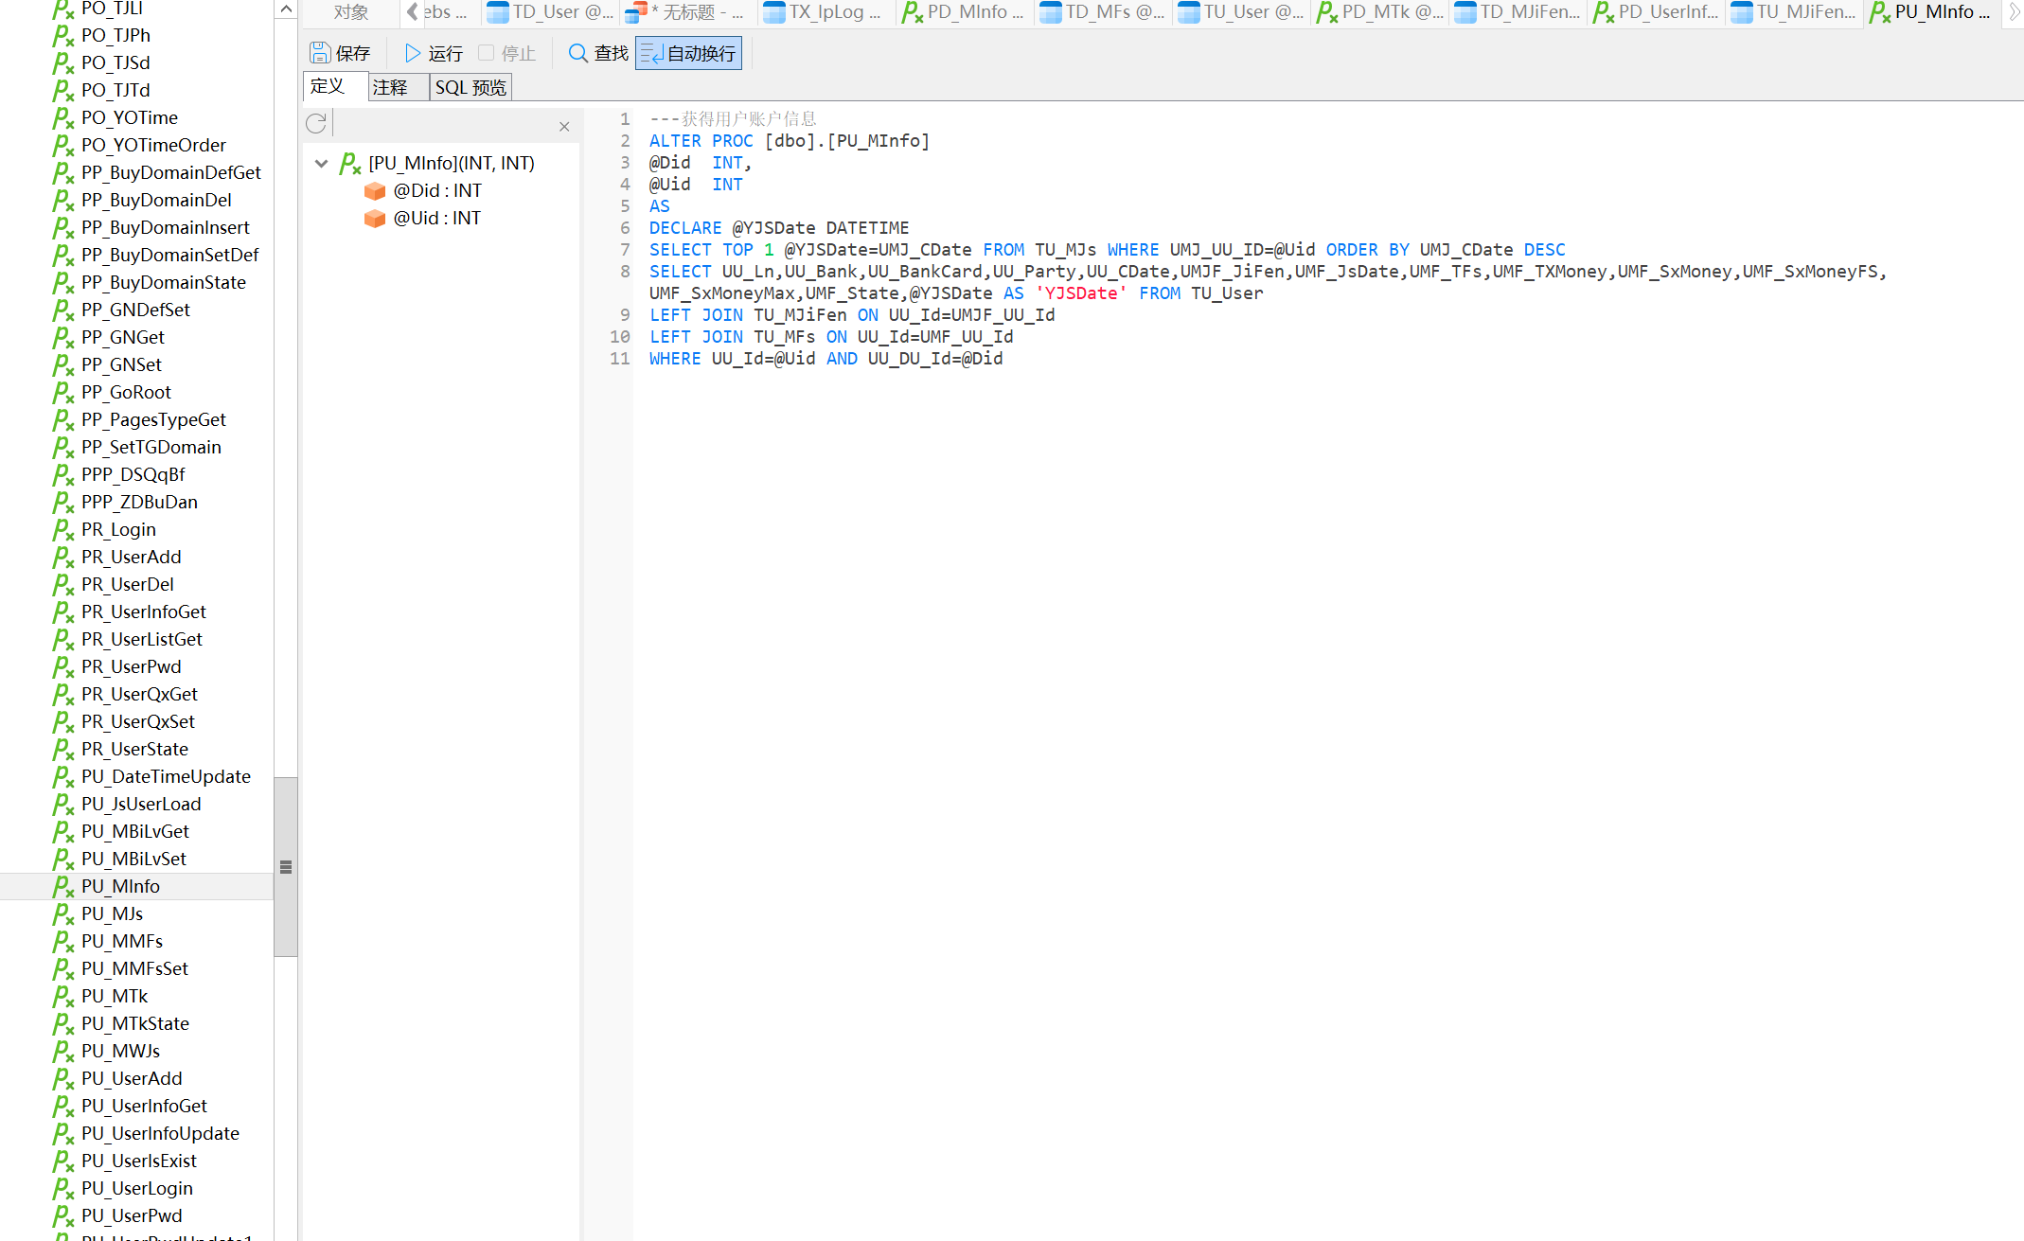Open the SQL 预览 tab

tap(470, 87)
